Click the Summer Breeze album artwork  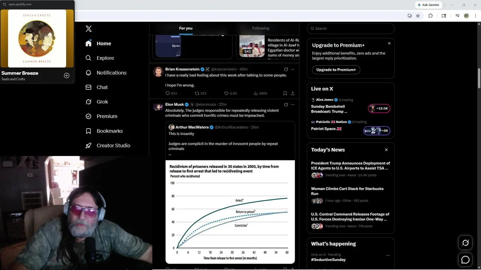tap(37, 38)
